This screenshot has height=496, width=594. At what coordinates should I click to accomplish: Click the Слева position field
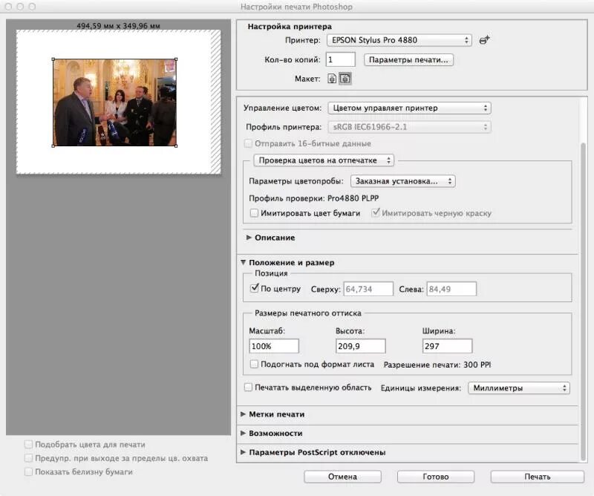[x=451, y=289]
